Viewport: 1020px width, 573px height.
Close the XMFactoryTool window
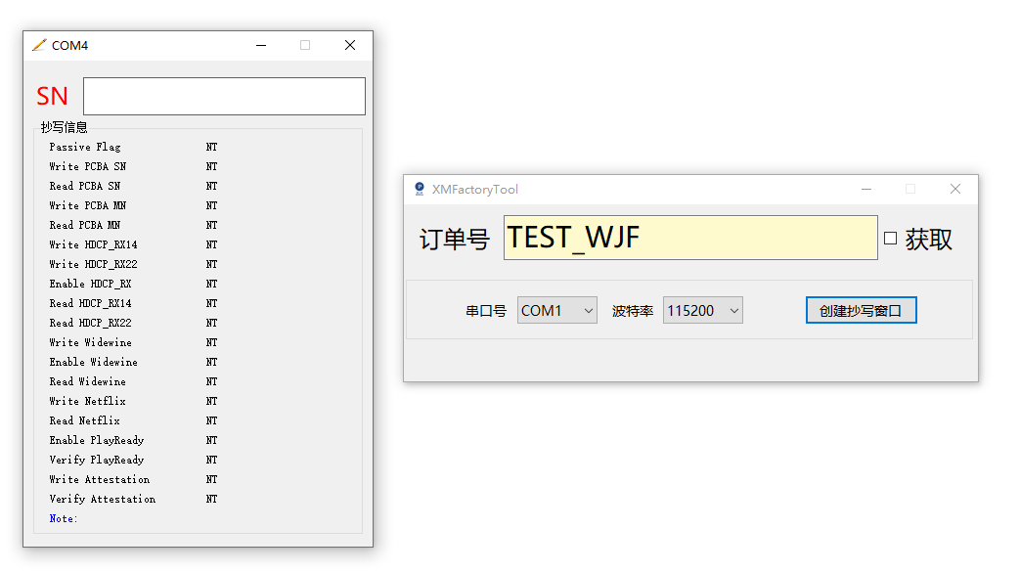(x=954, y=190)
